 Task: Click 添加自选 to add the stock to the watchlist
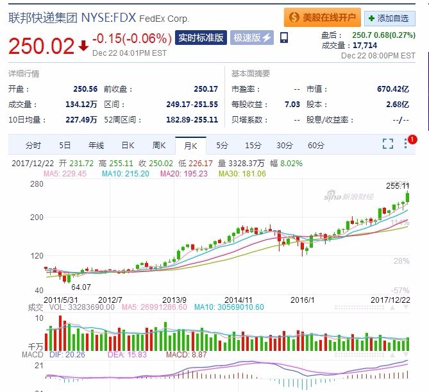[390, 19]
